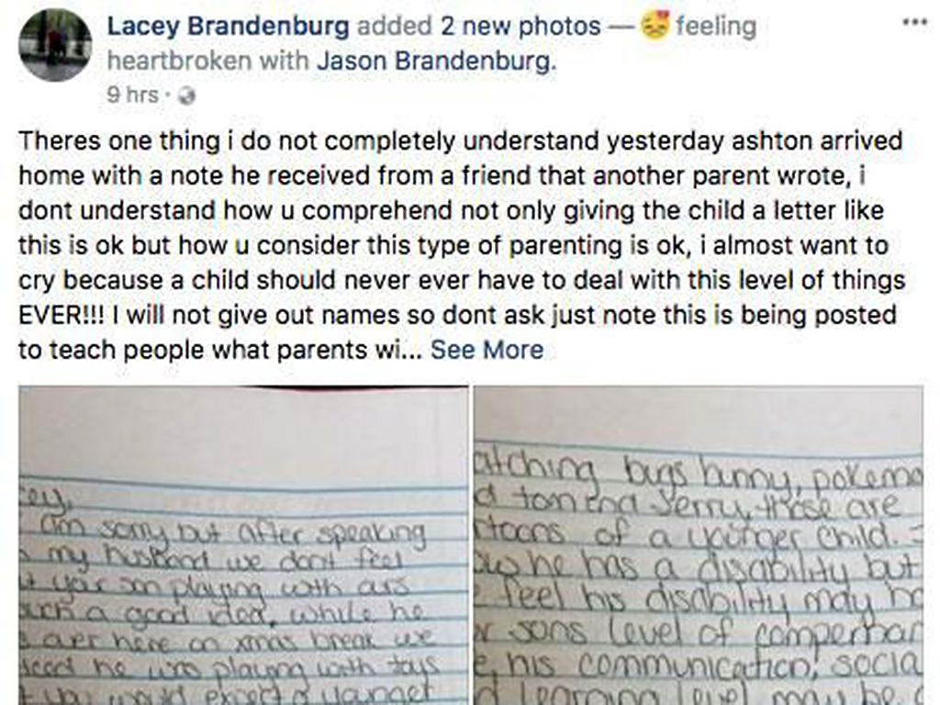Open the 9 hrs timestamp link
This screenshot has height=705, width=940.
[x=132, y=95]
